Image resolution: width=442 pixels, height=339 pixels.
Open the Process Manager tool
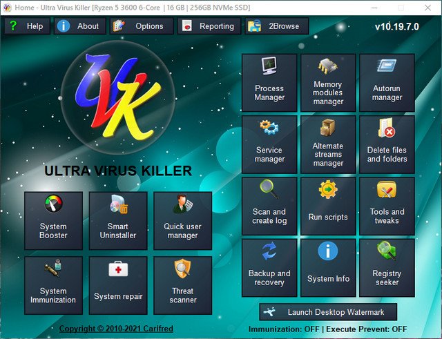[269, 82]
